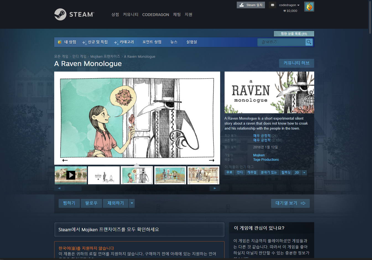Click the ₩ 10,000 wallet balance
Viewport: 372px width, 260px height.
tap(290, 11)
